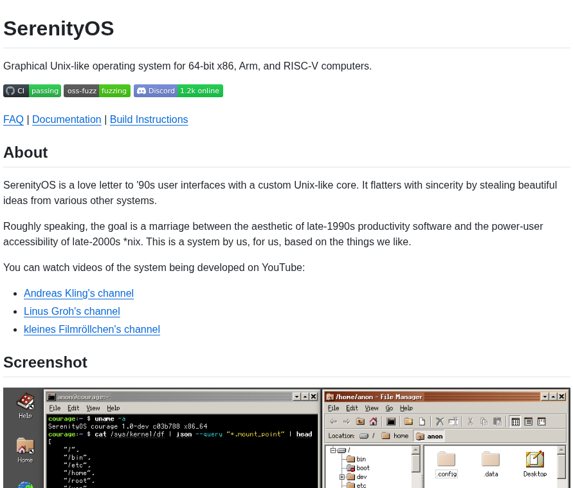Click the terminal title bar icon
The height and width of the screenshot is (488, 573).
(x=51, y=397)
